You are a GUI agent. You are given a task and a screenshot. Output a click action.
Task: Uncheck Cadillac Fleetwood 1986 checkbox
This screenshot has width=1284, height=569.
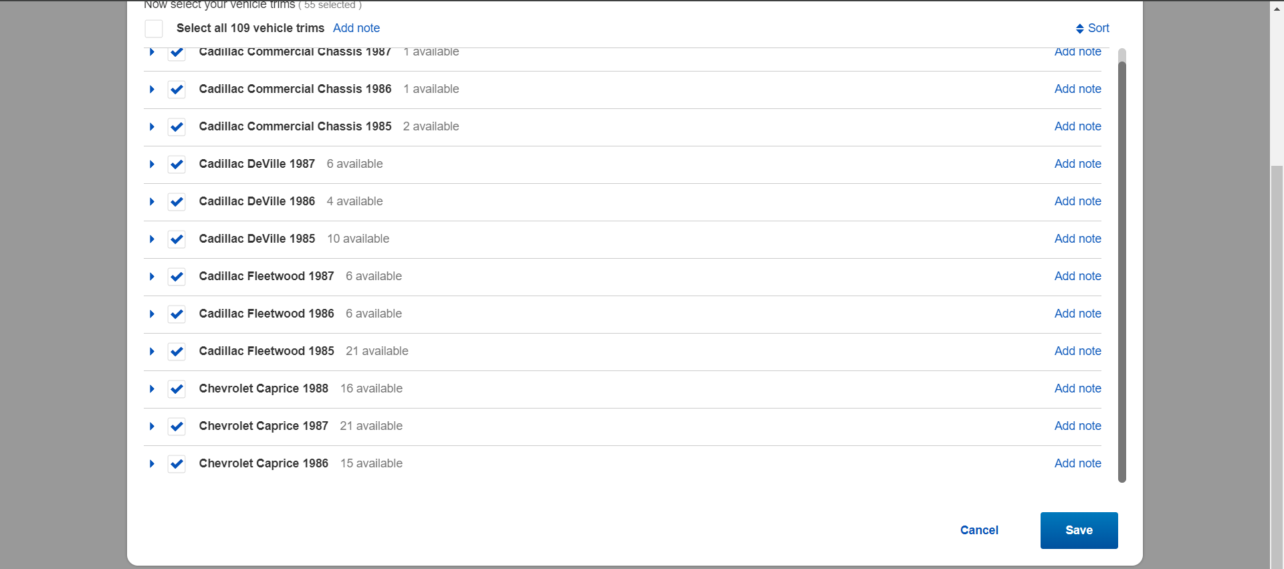point(177,314)
